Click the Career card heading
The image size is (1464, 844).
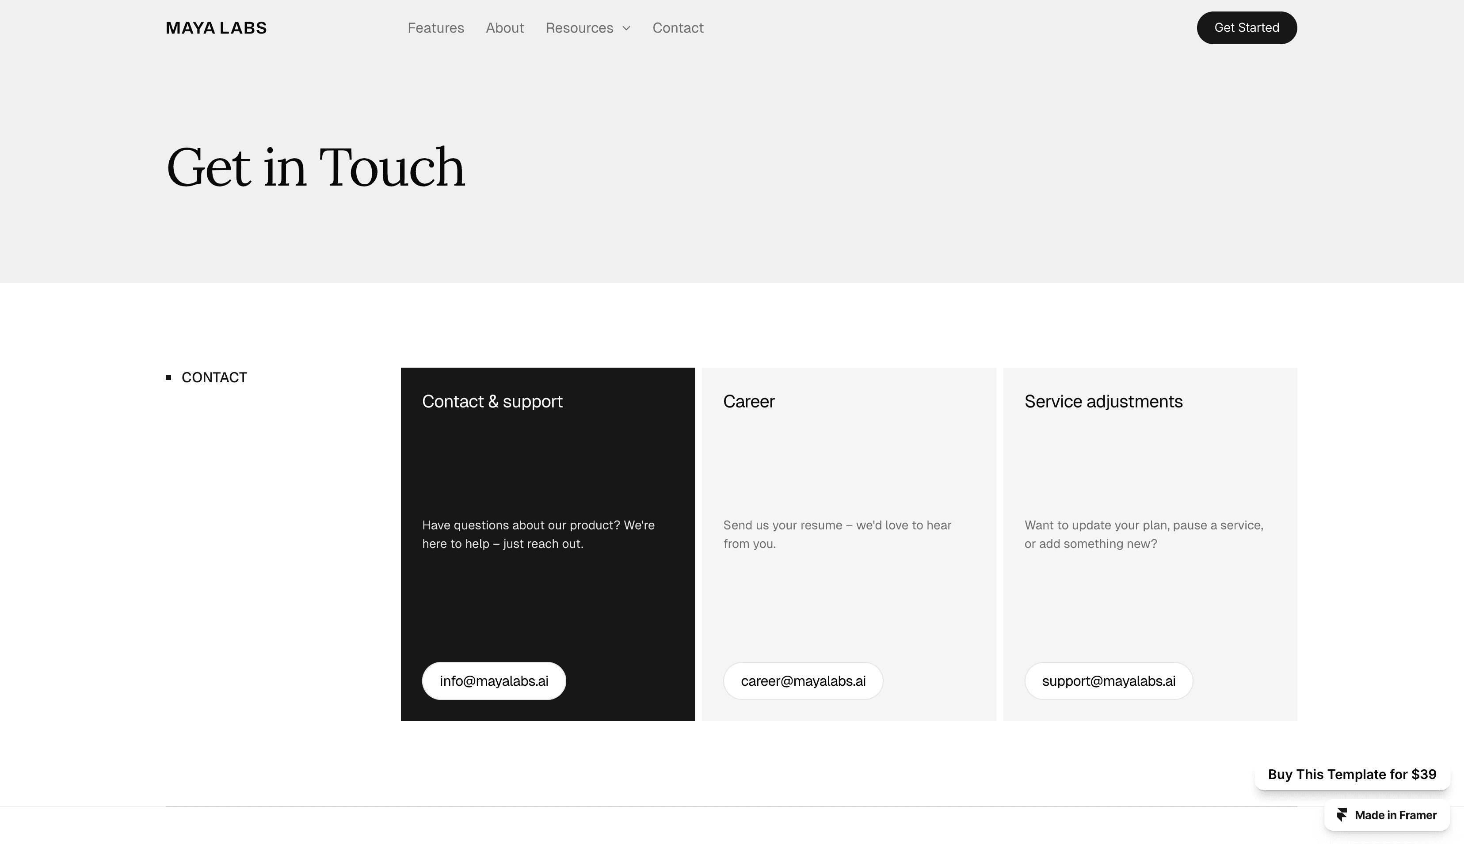coord(748,401)
